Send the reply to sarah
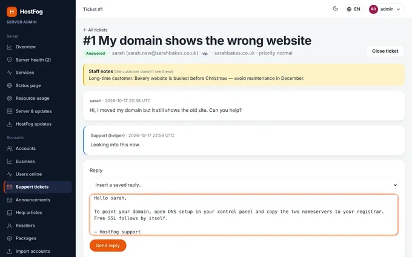 108,246
